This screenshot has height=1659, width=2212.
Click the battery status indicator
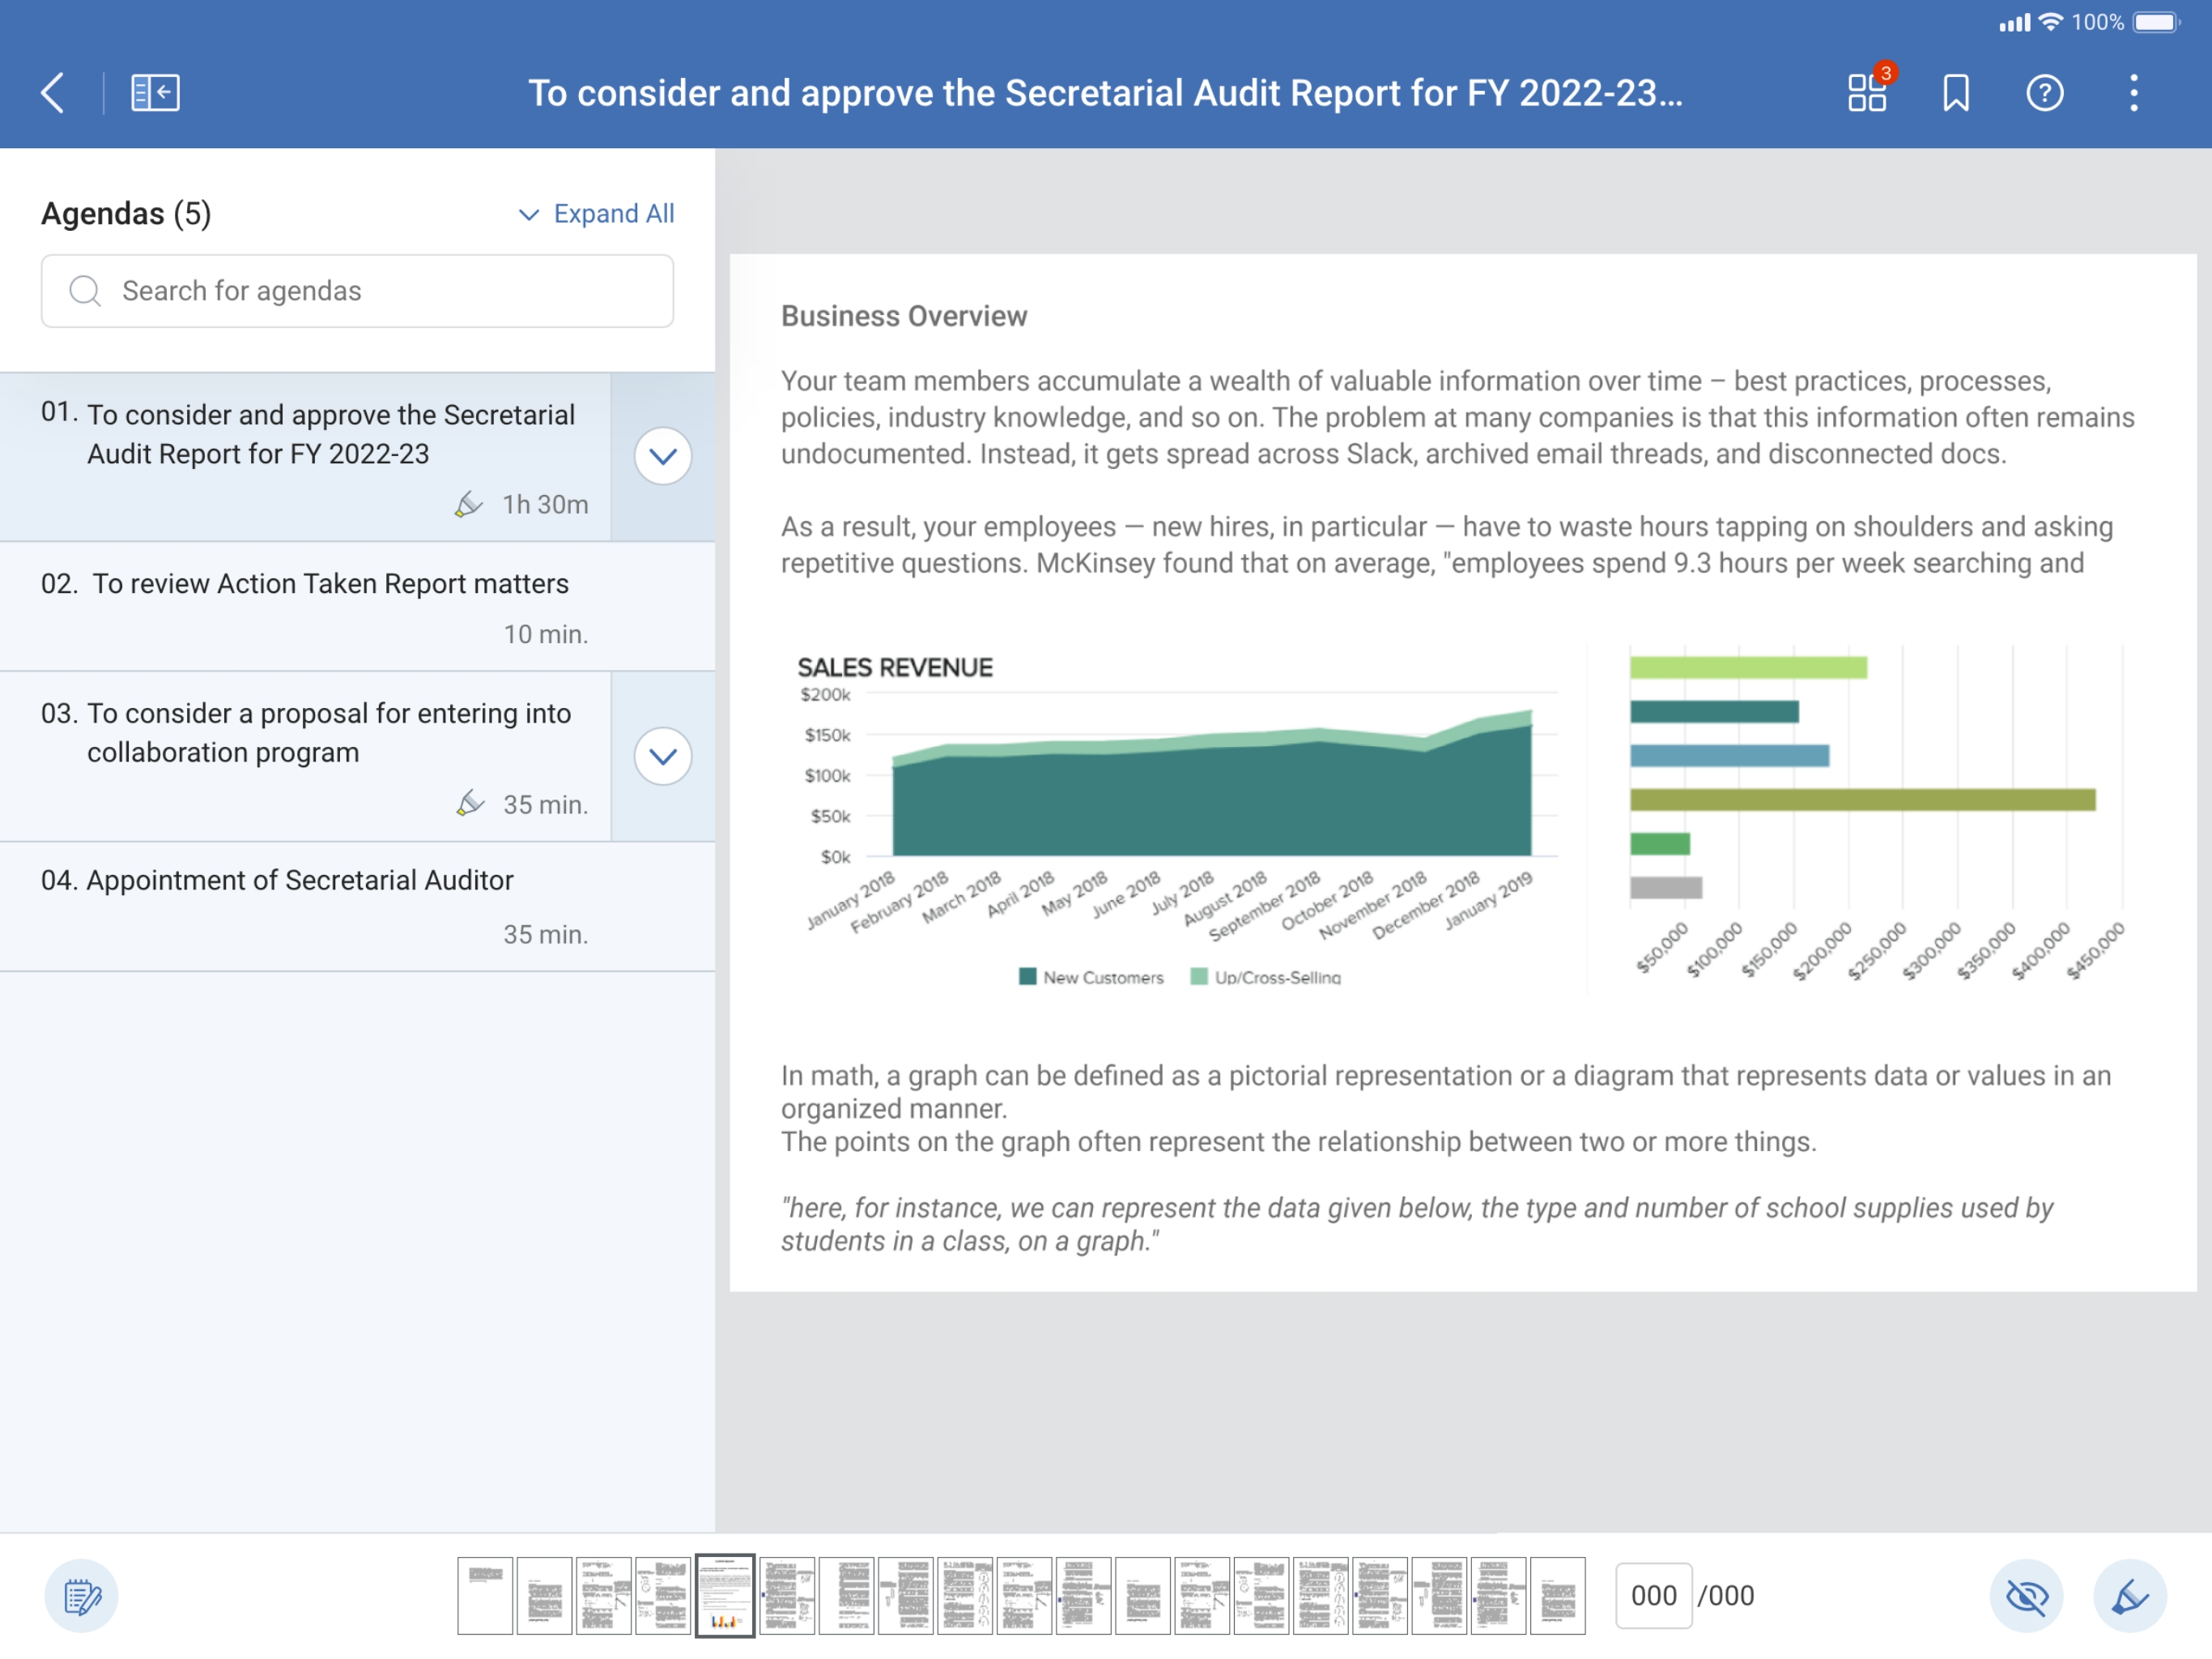[2157, 22]
